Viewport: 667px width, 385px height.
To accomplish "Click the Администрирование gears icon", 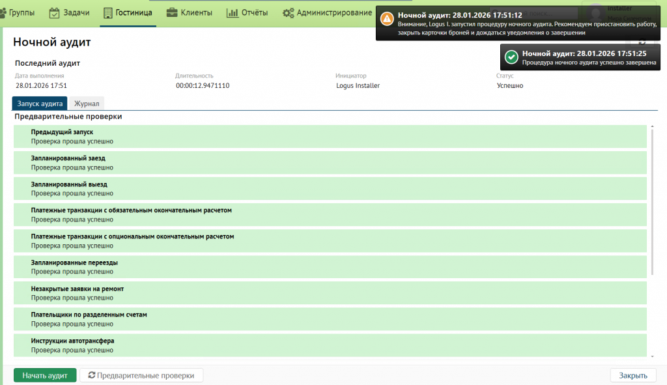I will click(288, 13).
